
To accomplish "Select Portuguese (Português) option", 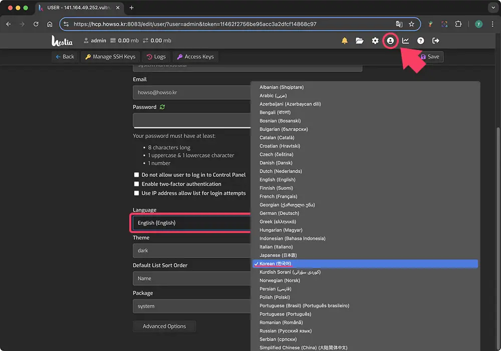I will click(x=365, y=314).
